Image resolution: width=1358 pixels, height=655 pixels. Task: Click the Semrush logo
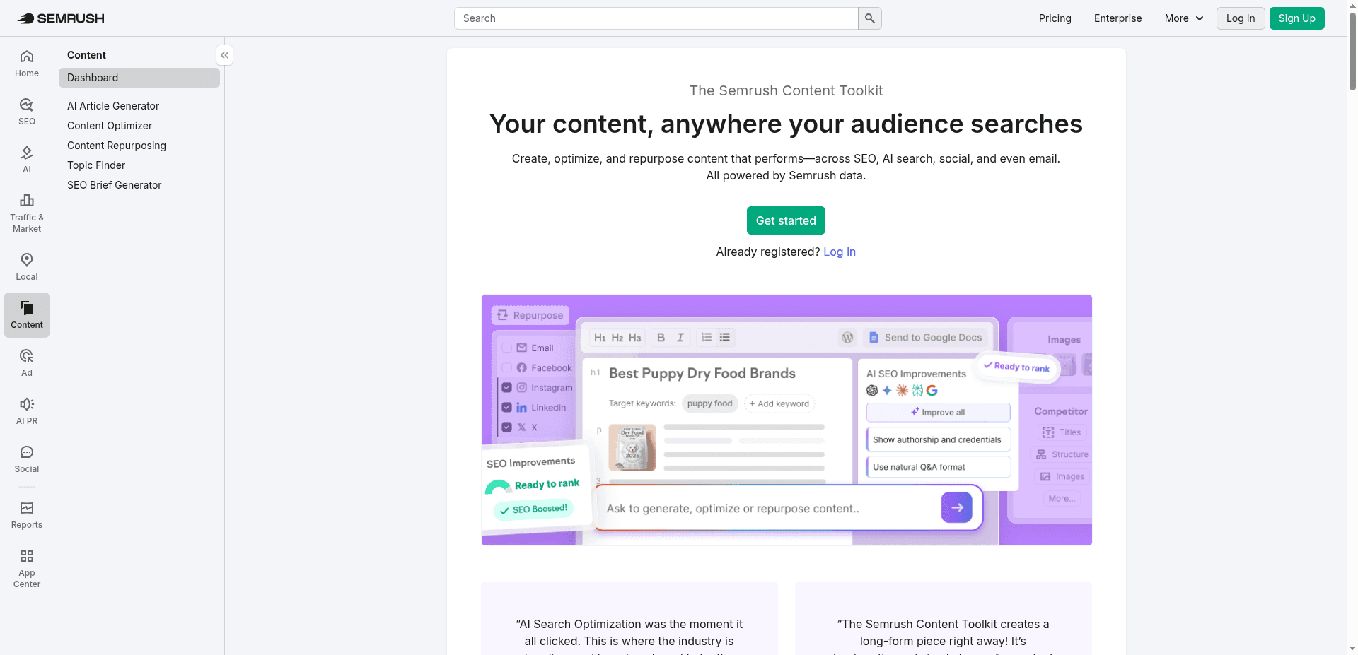61,18
